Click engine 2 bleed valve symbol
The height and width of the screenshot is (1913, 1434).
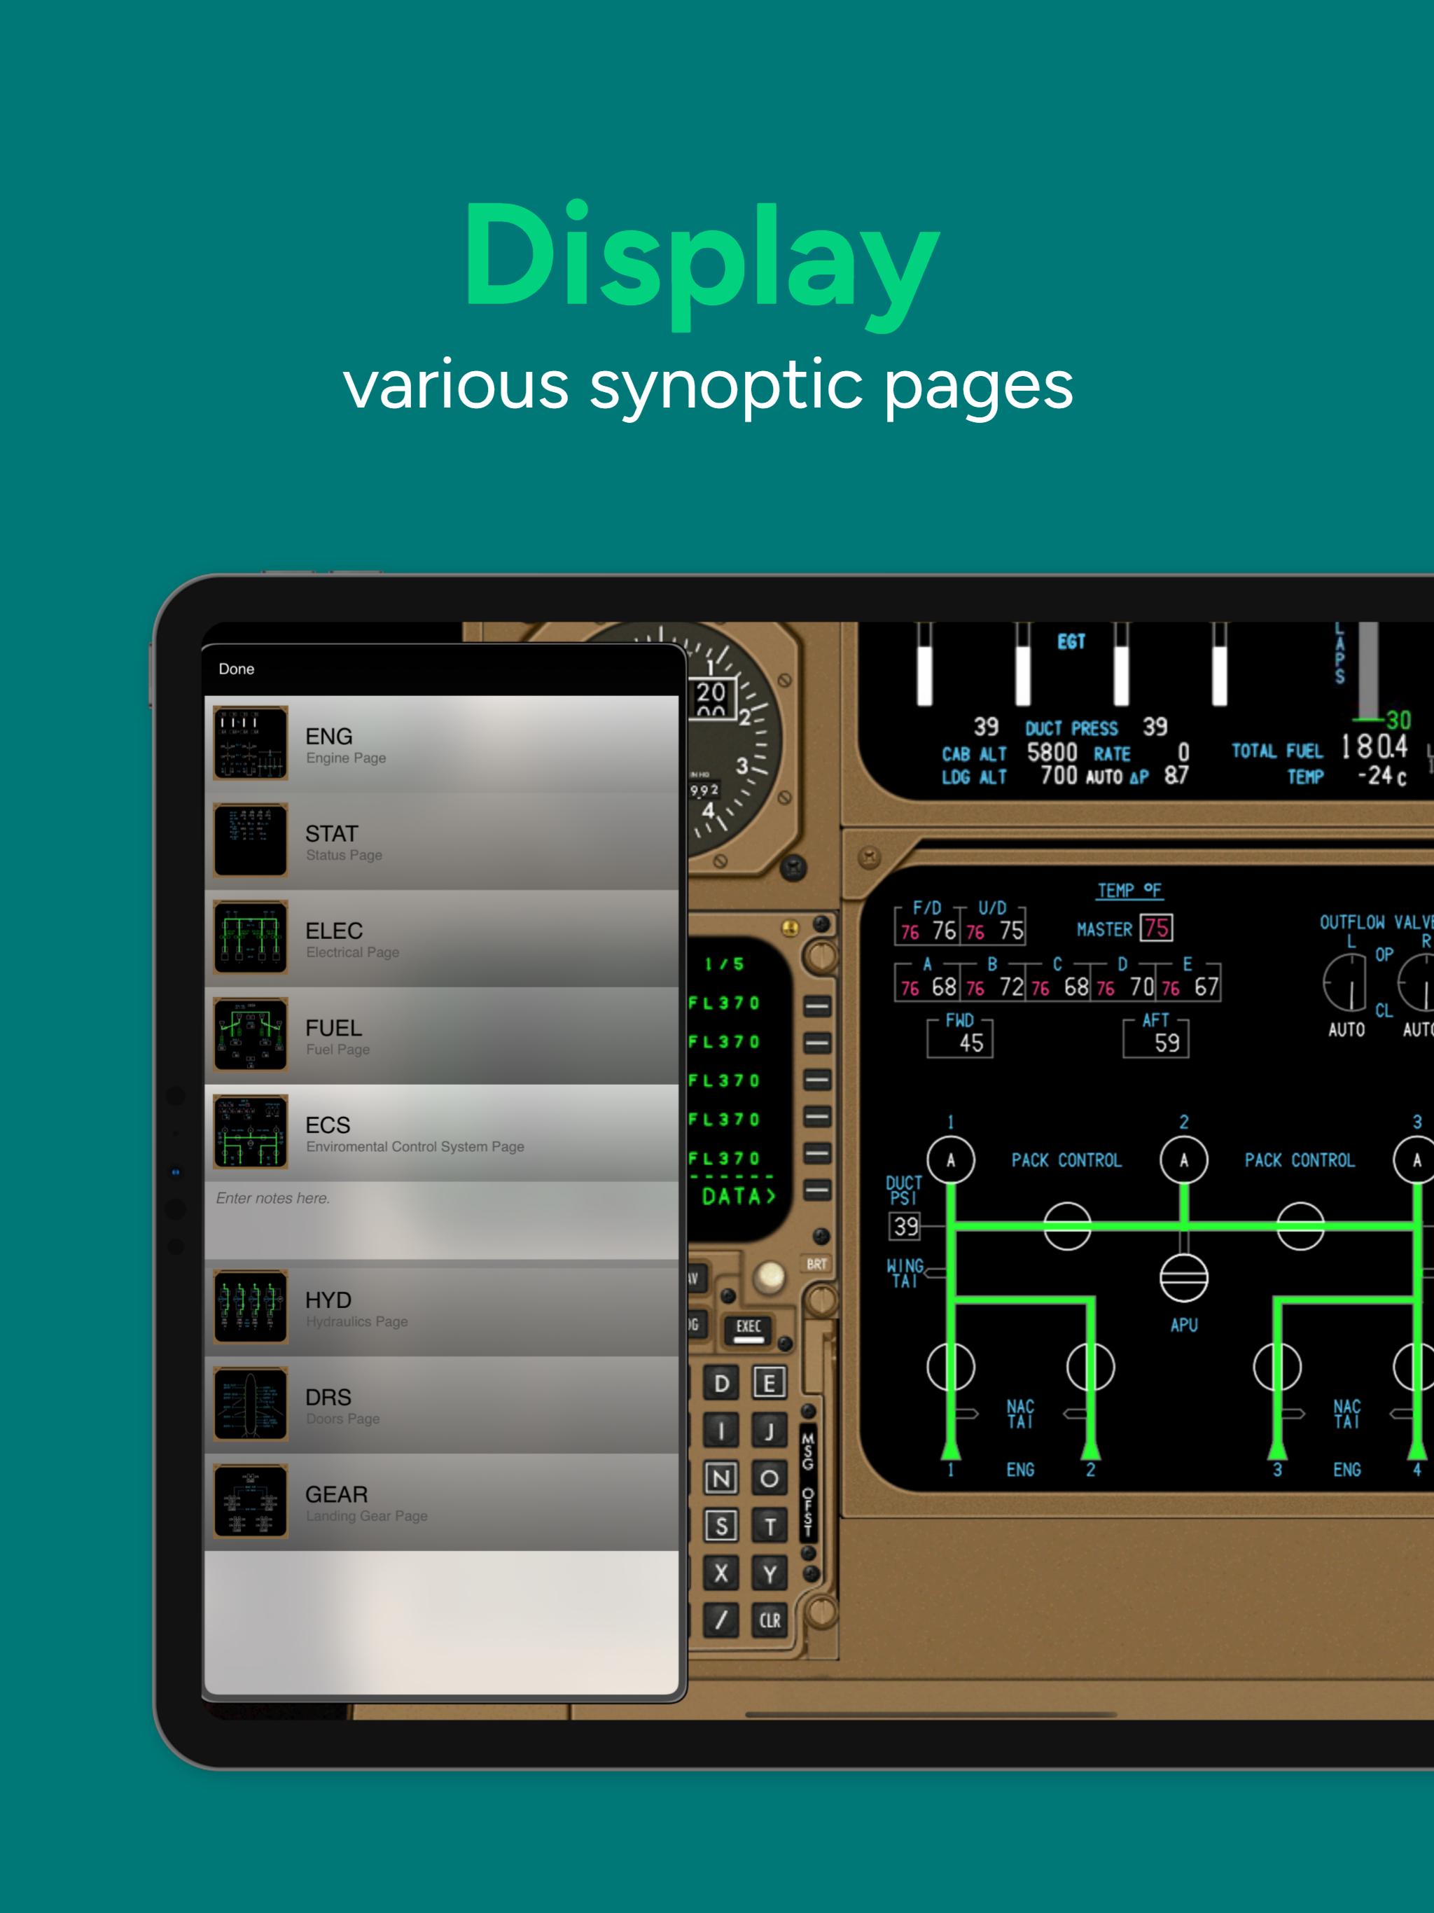1091,1368
